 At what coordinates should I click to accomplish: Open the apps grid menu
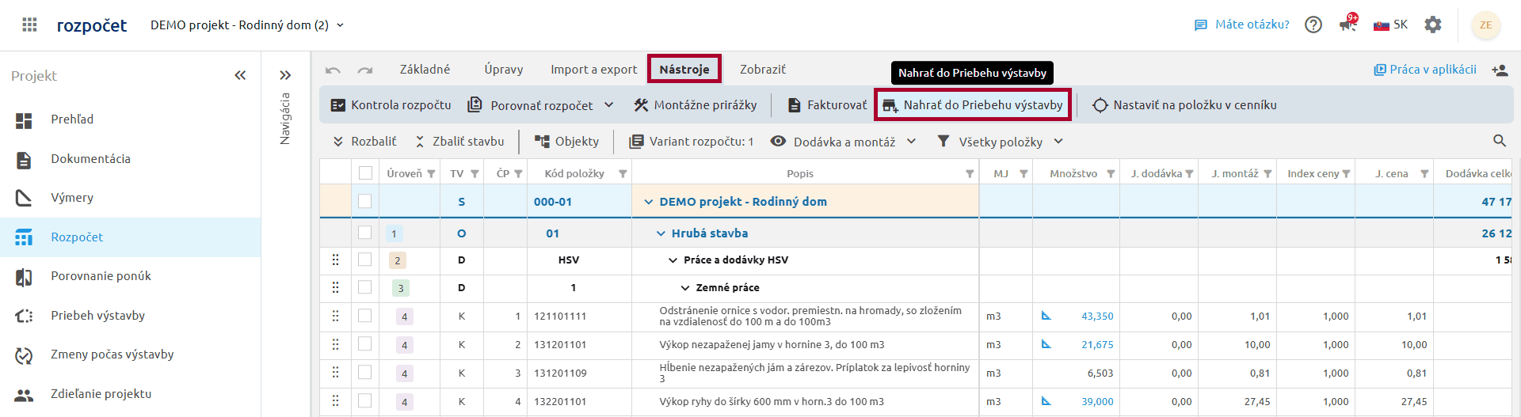pyautogui.click(x=29, y=25)
